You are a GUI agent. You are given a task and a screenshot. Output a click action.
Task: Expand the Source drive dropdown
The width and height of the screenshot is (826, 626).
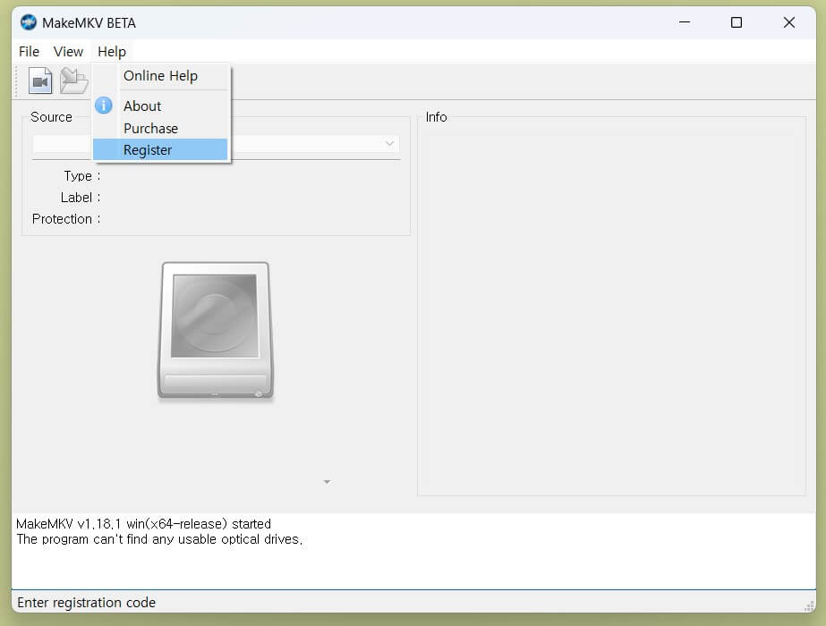tap(389, 143)
